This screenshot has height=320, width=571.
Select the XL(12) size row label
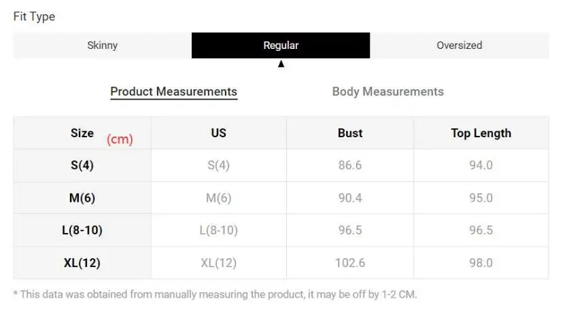click(82, 263)
